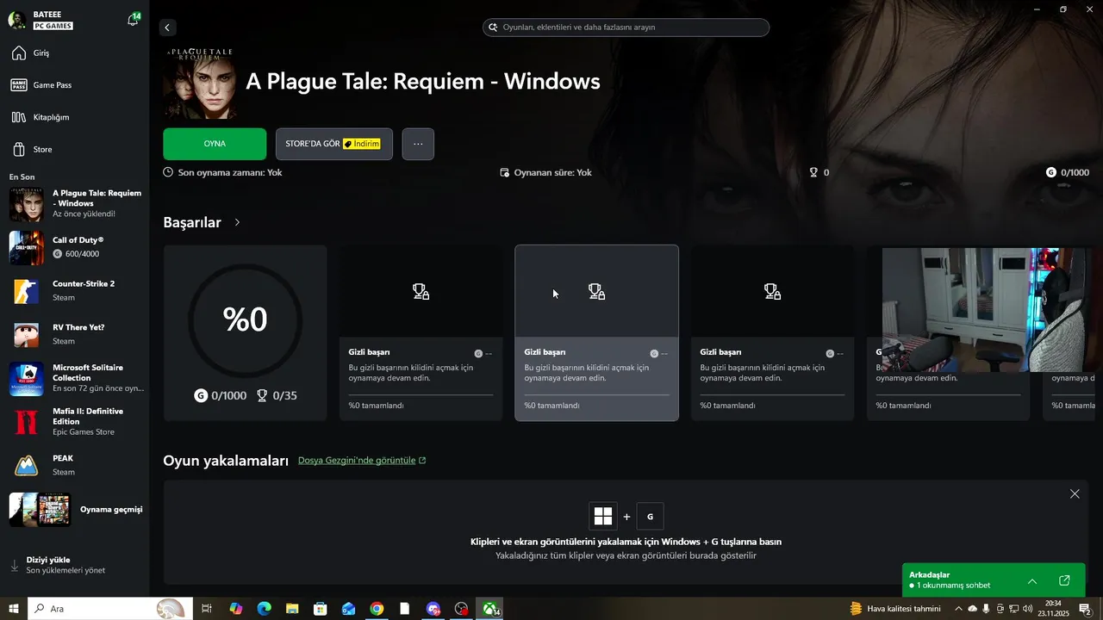Open Kitaplığım library section
Screen dimensions: 1103x620
[75, 117]
